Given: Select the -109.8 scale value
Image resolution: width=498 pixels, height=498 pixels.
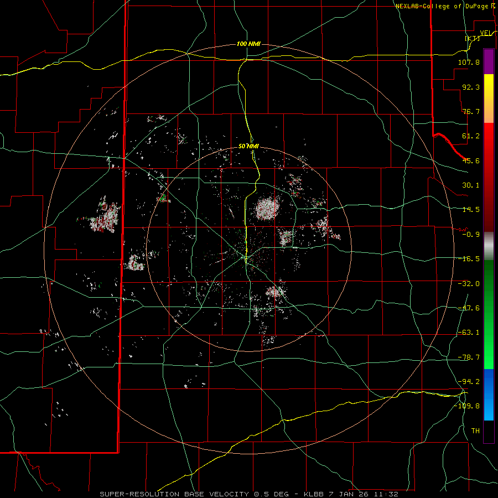Looking at the screenshot, I should tap(466, 406).
